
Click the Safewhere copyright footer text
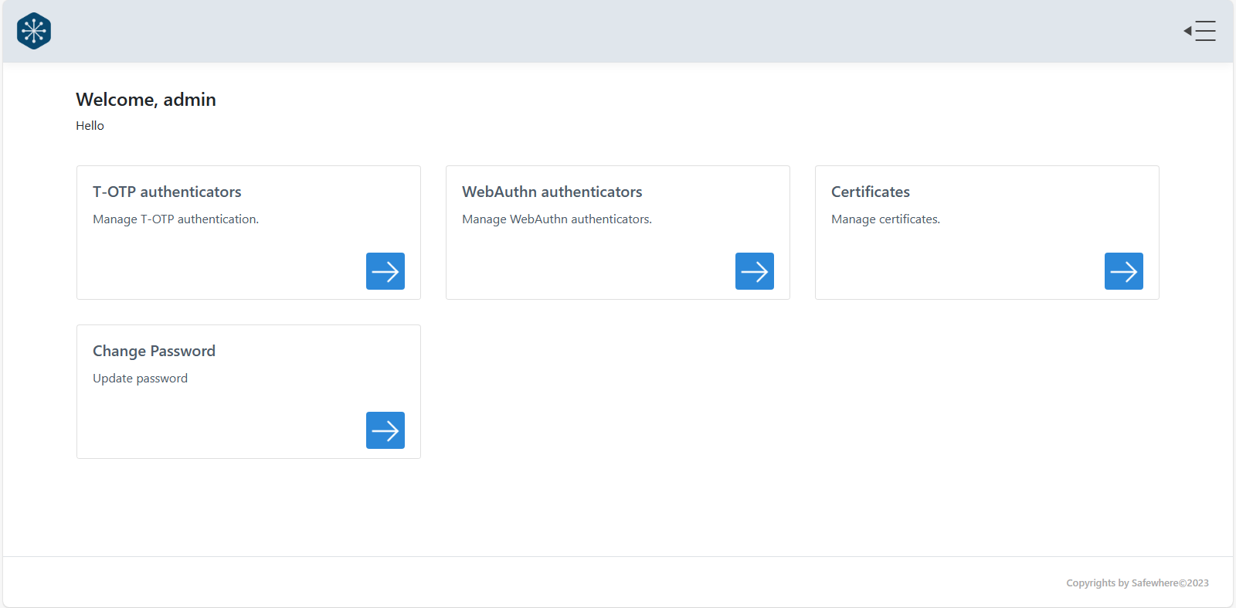click(1137, 583)
